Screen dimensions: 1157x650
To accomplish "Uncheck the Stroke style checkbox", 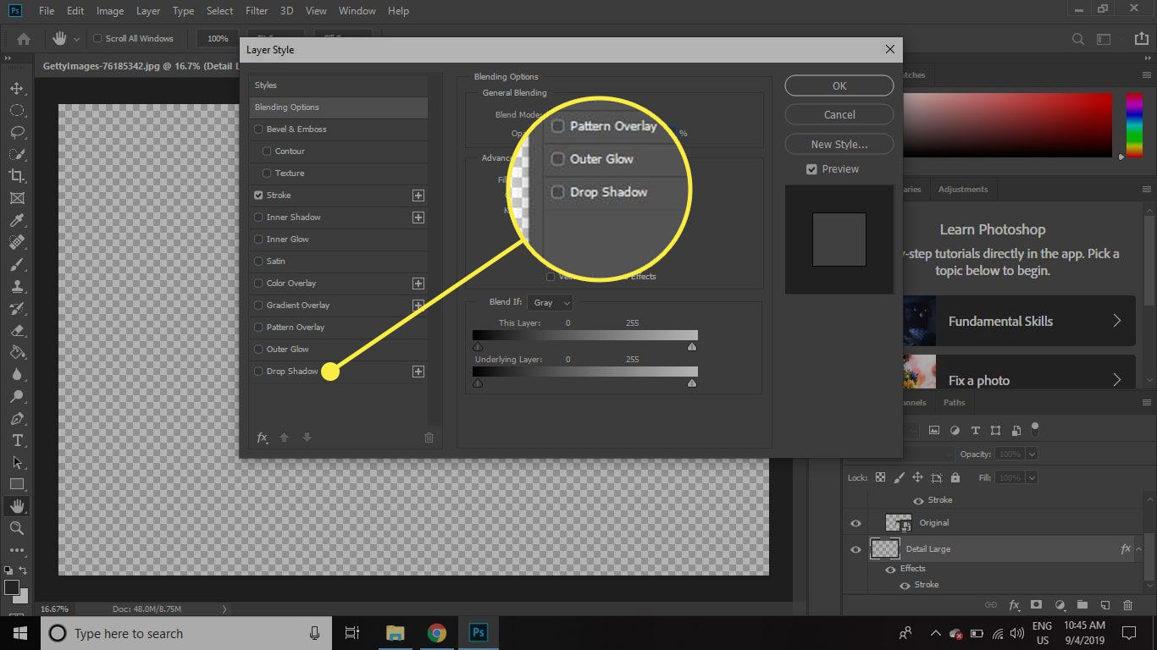I will [x=258, y=196].
